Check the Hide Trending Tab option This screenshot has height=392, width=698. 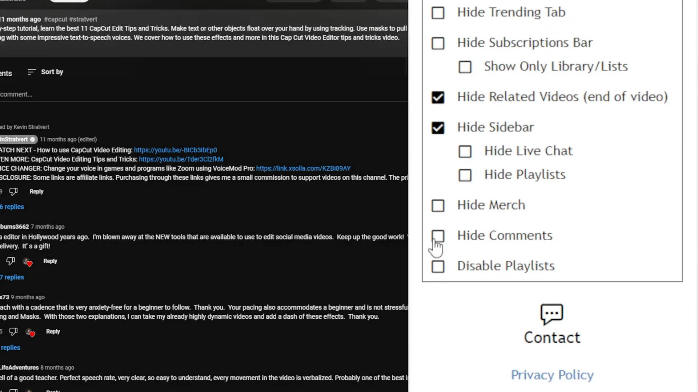click(438, 13)
